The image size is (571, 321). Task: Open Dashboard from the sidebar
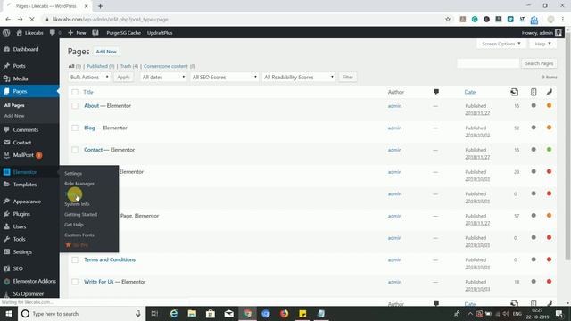click(x=26, y=49)
